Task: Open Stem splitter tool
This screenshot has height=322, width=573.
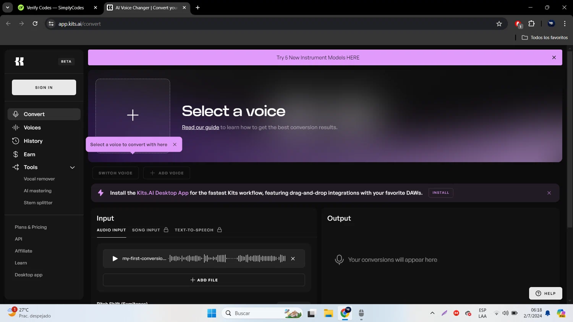Action: pos(38,203)
